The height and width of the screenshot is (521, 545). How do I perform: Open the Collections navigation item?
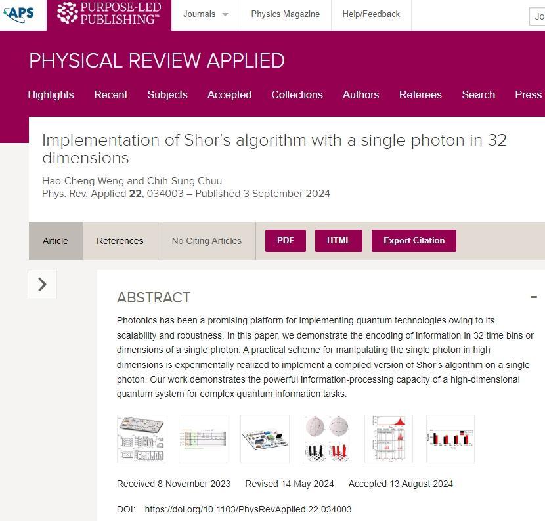[x=297, y=94]
